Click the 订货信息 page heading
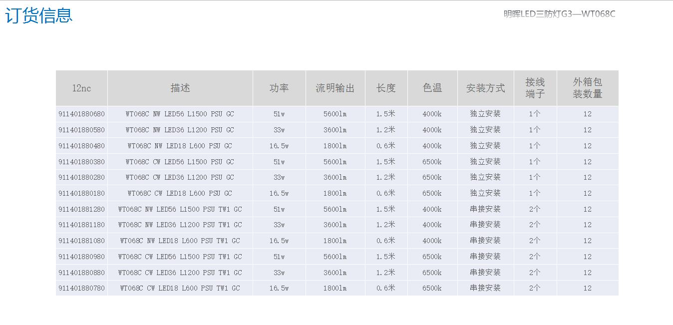 pyautogui.click(x=39, y=15)
